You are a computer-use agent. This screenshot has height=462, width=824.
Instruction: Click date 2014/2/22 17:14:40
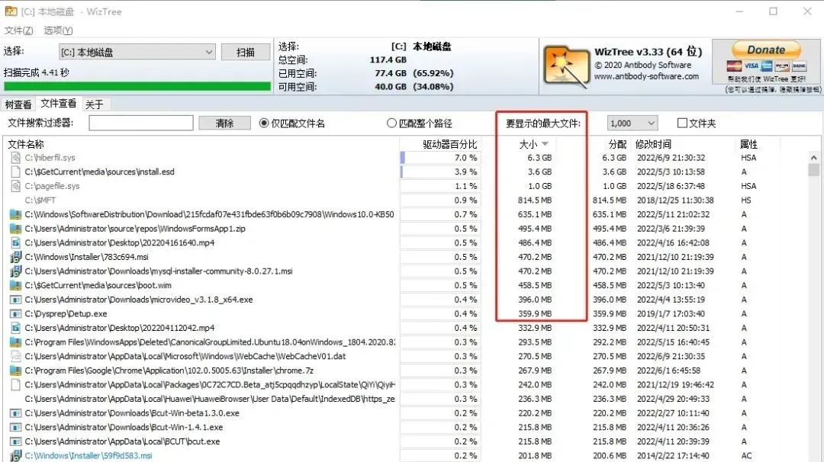(x=673, y=456)
